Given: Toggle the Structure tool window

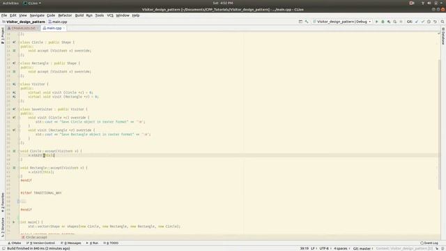Looking at the screenshot, I should point(3,227).
